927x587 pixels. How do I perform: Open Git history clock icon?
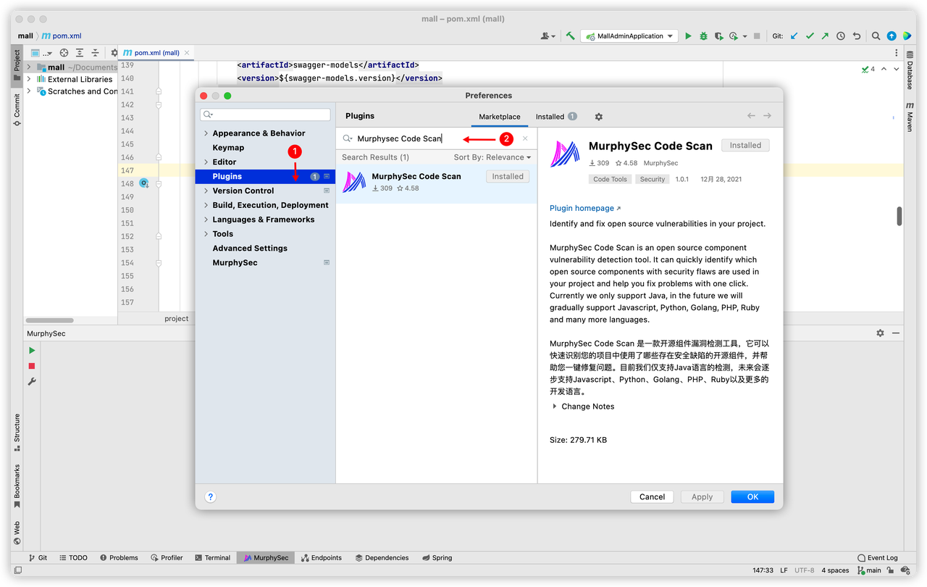coord(841,36)
